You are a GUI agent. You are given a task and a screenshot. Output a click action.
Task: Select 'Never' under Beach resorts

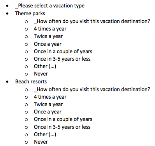point(41,142)
